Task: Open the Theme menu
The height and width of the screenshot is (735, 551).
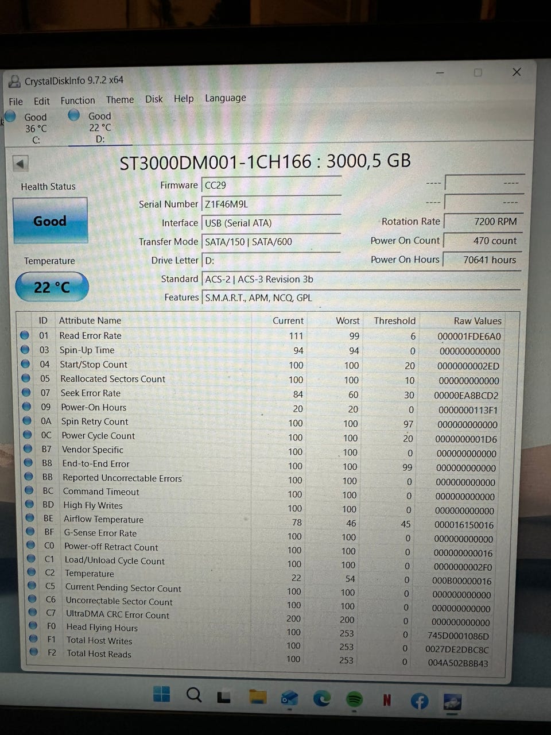Action: click(x=119, y=99)
